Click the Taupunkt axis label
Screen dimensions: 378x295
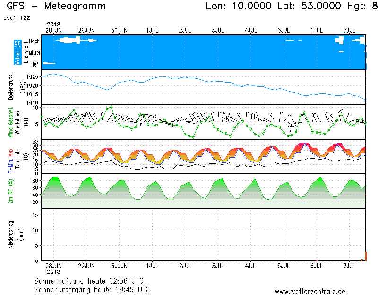click(17, 157)
